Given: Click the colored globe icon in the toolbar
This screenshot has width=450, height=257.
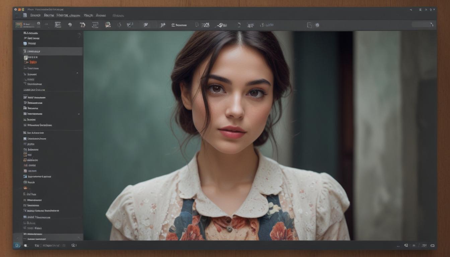Looking at the screenshot, I should [108, 25].
